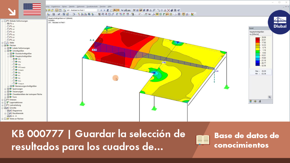Open the color scale tab icon in the Panel

pyautogui.click(x=251, y=101)
